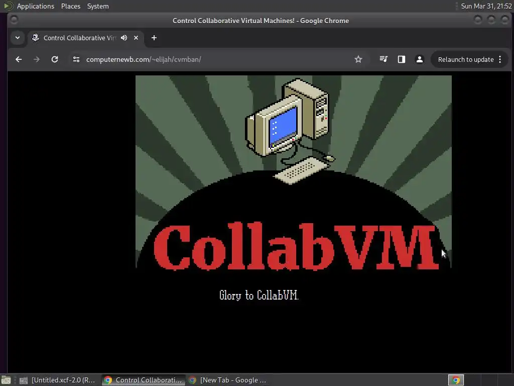The image size is (514, 386).
Task: Click the clock showing Sun Mar 31
Action: [x=486, y=6]
